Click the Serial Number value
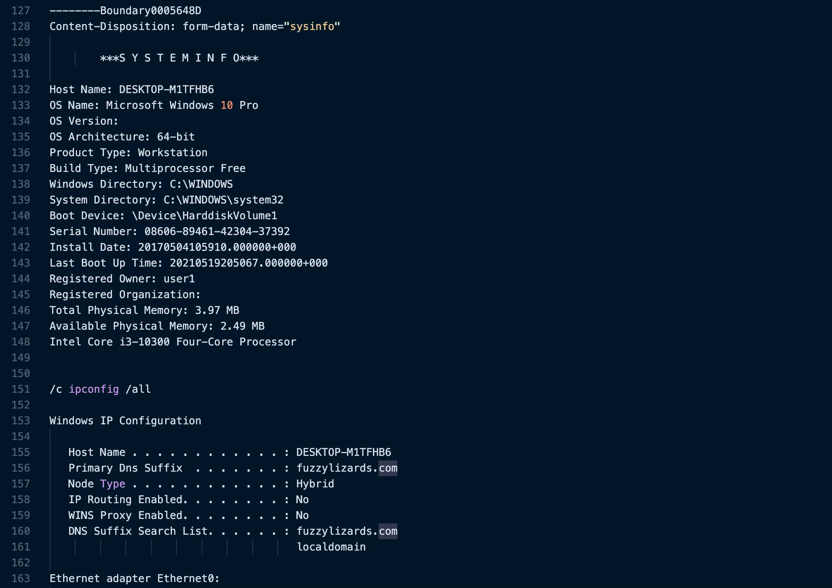The image size is (832, 588). (217, 232)
